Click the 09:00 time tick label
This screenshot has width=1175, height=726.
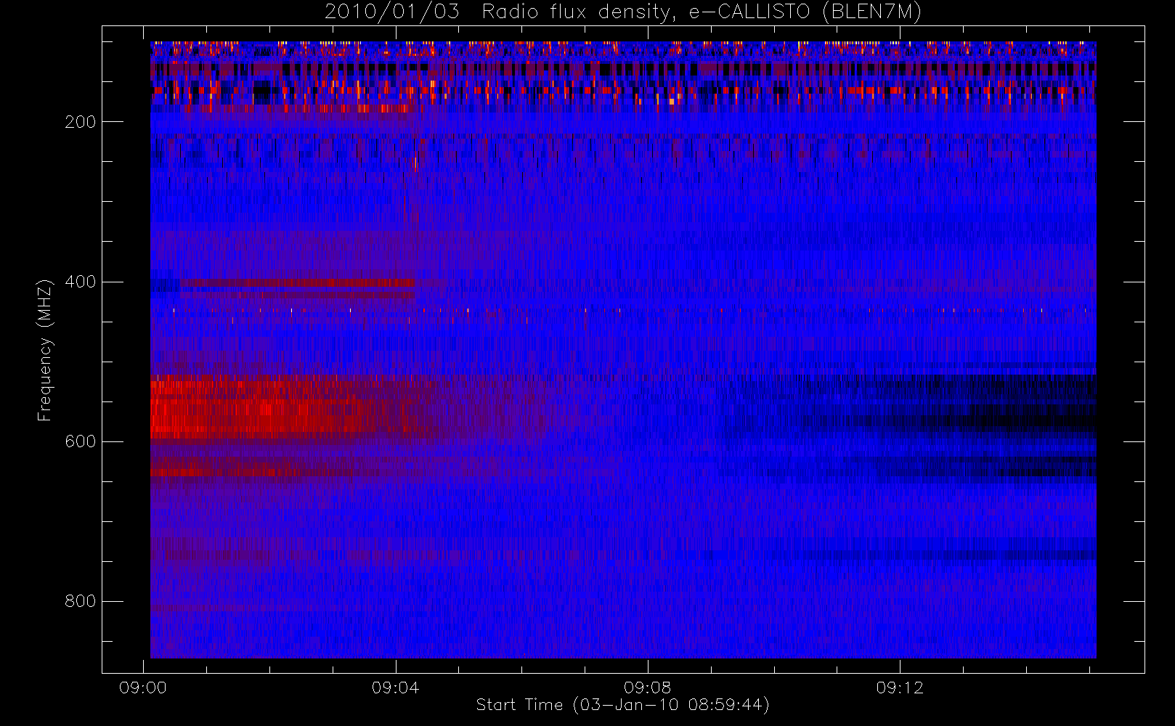(x=143, y=688)
